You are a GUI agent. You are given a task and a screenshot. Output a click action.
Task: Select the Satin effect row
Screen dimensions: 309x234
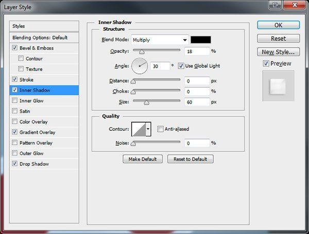tap(44, 111)
